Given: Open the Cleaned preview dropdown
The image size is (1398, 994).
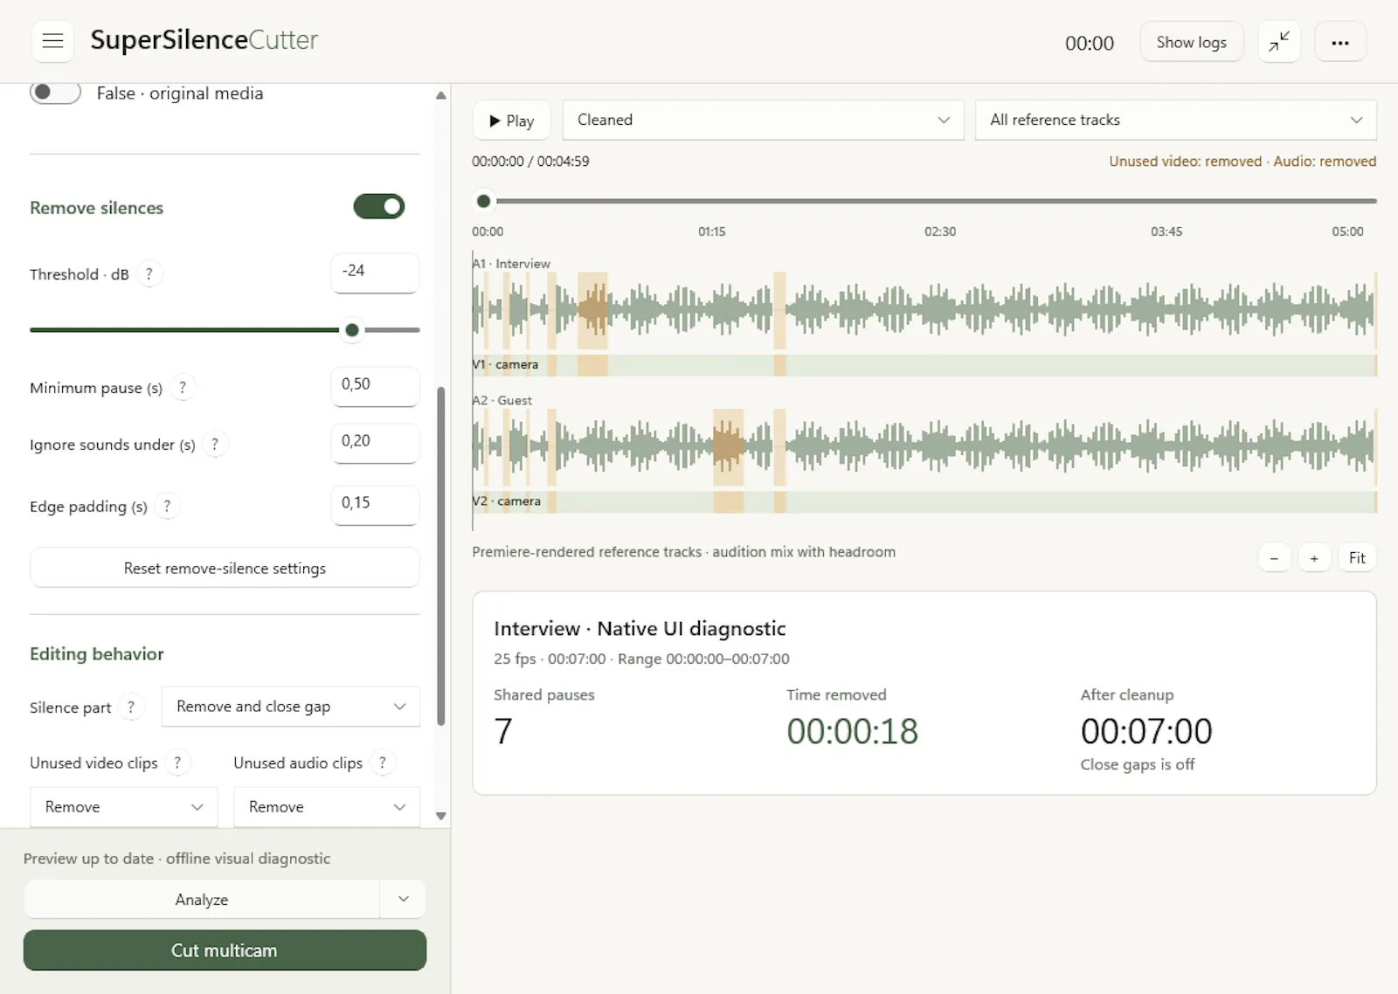Looking at the screenshot, I should click(763, 121).
